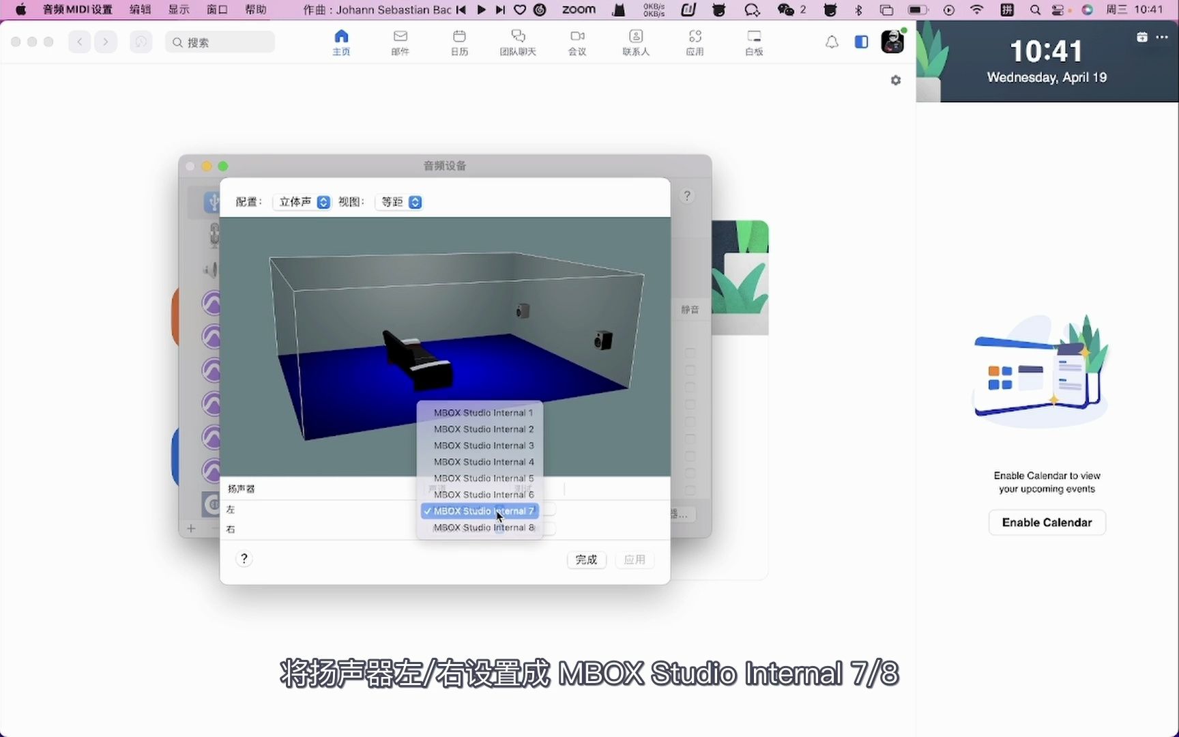Like the song with heart icon
The height and width of the screenshot is (737, 1179).
coord(520,10)
